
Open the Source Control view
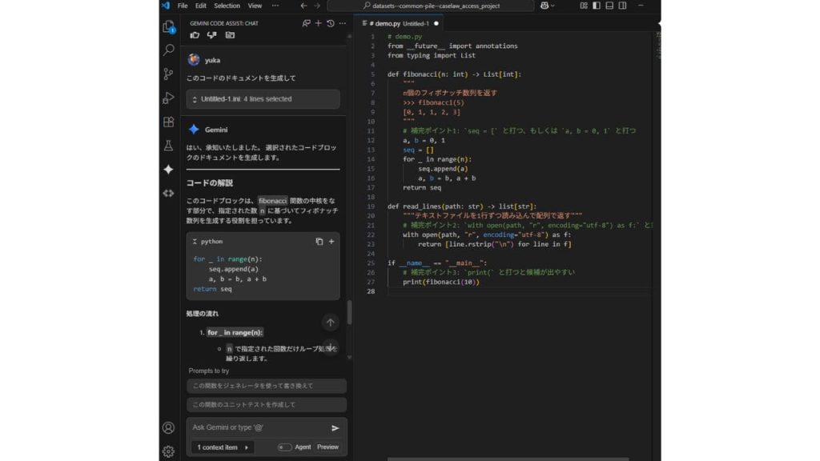[168, 74]
